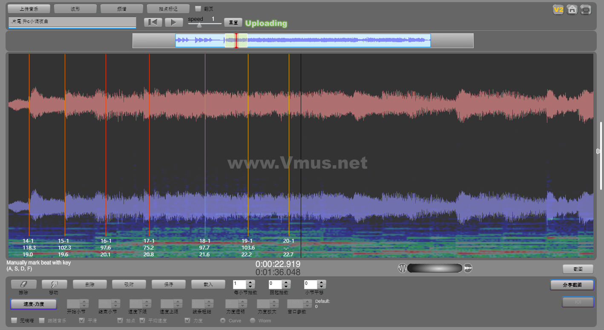Image resolution: width=604 pixels, height=330 pixels.
Task: Click the fullscreen icon beside the home icon
Action: pos(586,9)
